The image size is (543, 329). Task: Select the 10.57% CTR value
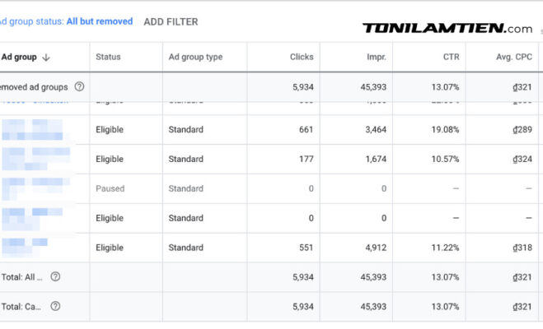click(x=445, y=159)
